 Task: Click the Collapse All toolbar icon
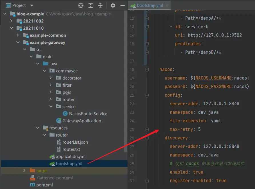pos(100,5)
